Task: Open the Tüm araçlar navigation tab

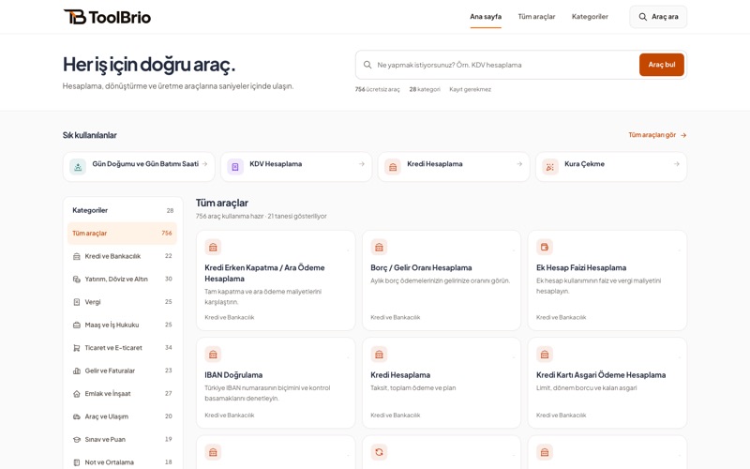Action: [536, 16]
